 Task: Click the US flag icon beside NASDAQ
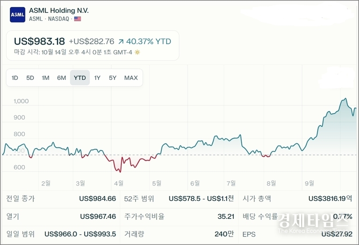tap(77, 19)
